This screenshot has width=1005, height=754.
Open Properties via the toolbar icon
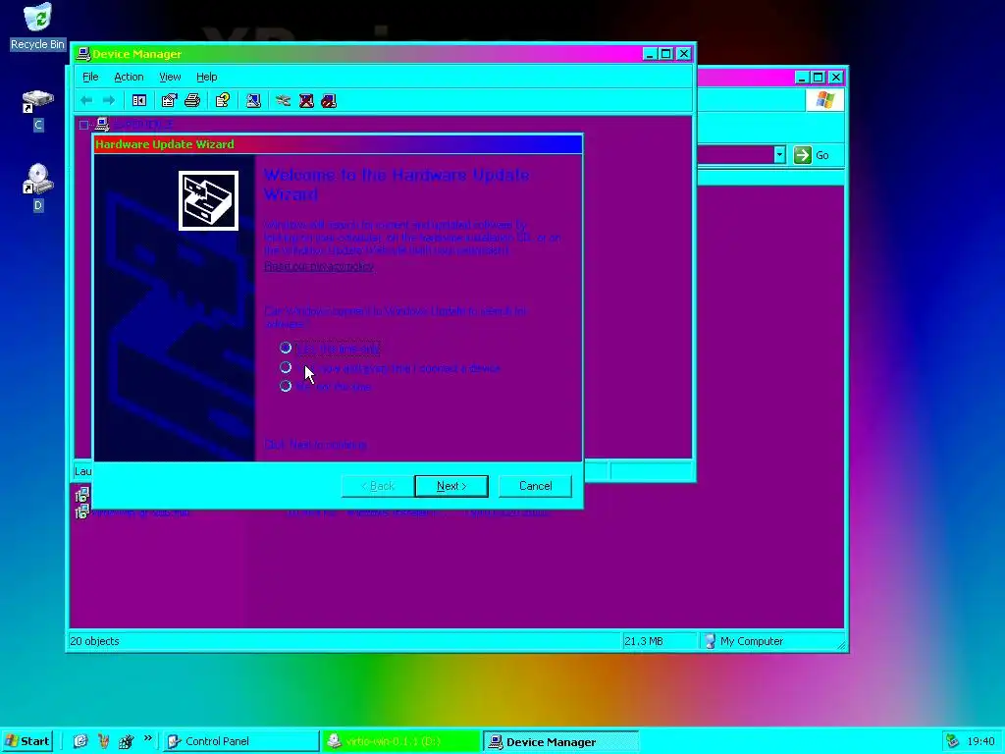pyautogui.click(x=169, y=101)
